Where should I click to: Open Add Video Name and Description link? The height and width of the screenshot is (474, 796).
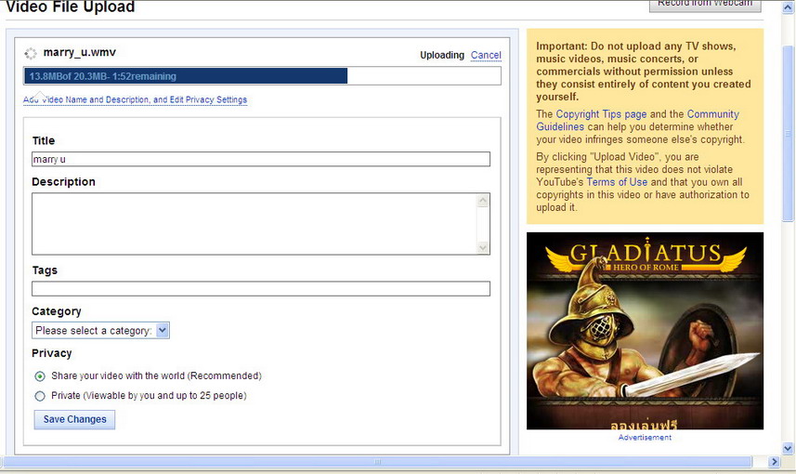click(135, 99)
